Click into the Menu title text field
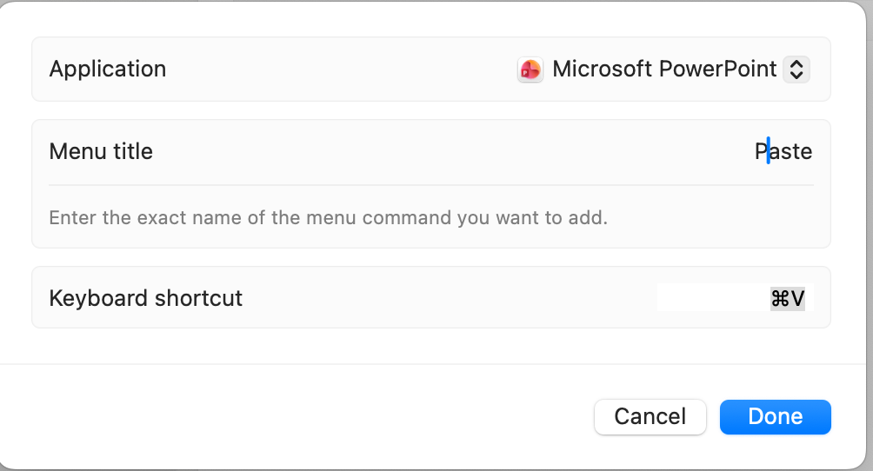Screen dimensions: 873x471 click(x=783, y=152)
